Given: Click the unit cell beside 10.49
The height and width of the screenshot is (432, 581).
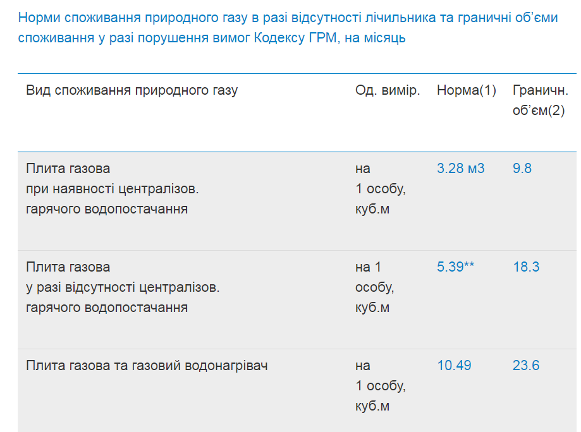Looking at the screenshot, I should click(x=380, y=386).
